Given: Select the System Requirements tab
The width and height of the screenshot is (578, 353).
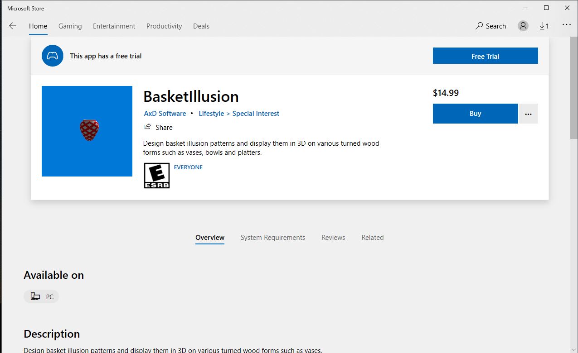Looking at the screenshot, I should [272, 238].
